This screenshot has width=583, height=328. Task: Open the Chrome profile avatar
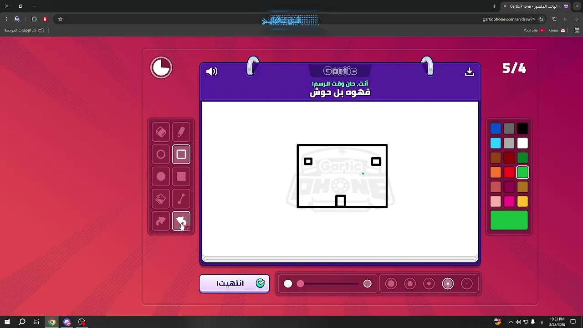[x=17, y=19]
